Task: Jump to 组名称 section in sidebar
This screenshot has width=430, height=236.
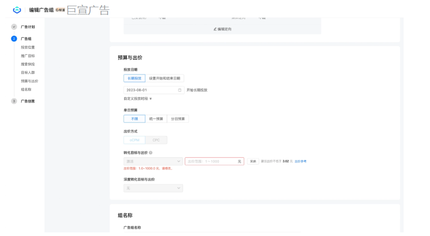Action: [26, 90]
